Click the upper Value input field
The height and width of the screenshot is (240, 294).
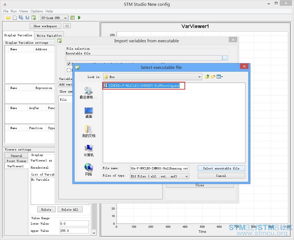(74, 231)
